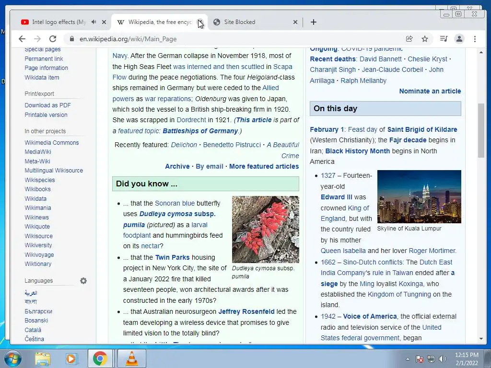
Task: Open the Battleships of Germany link
Action: tap(200, 131)
